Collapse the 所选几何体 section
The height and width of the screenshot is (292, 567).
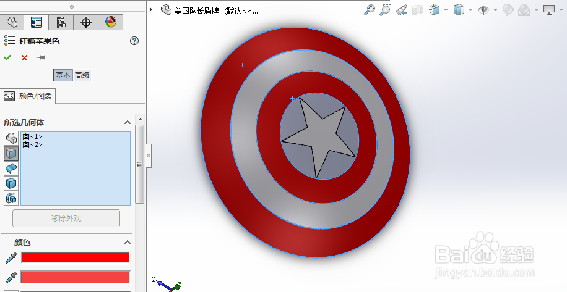pyautogui.click(x=128, y=123)
